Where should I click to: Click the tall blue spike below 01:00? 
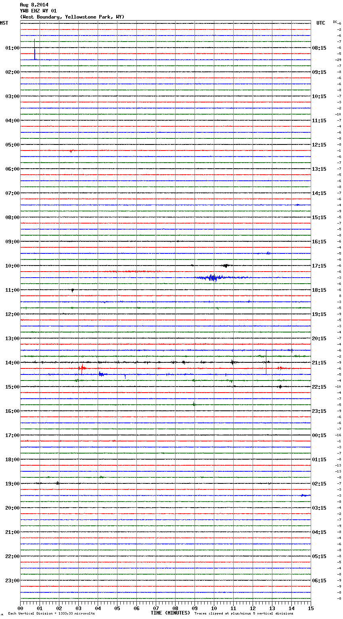click(35, 50)
